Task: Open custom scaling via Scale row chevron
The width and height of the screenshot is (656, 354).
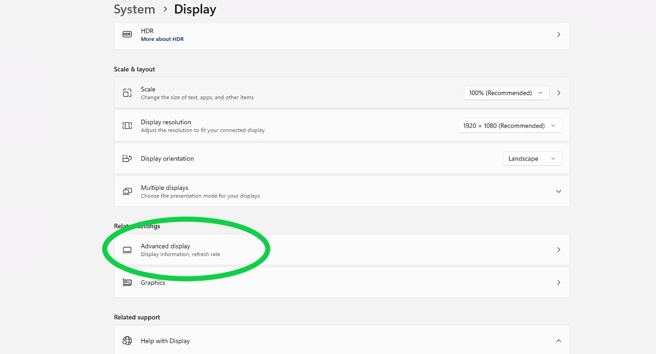Action: (x=558, y=93)
